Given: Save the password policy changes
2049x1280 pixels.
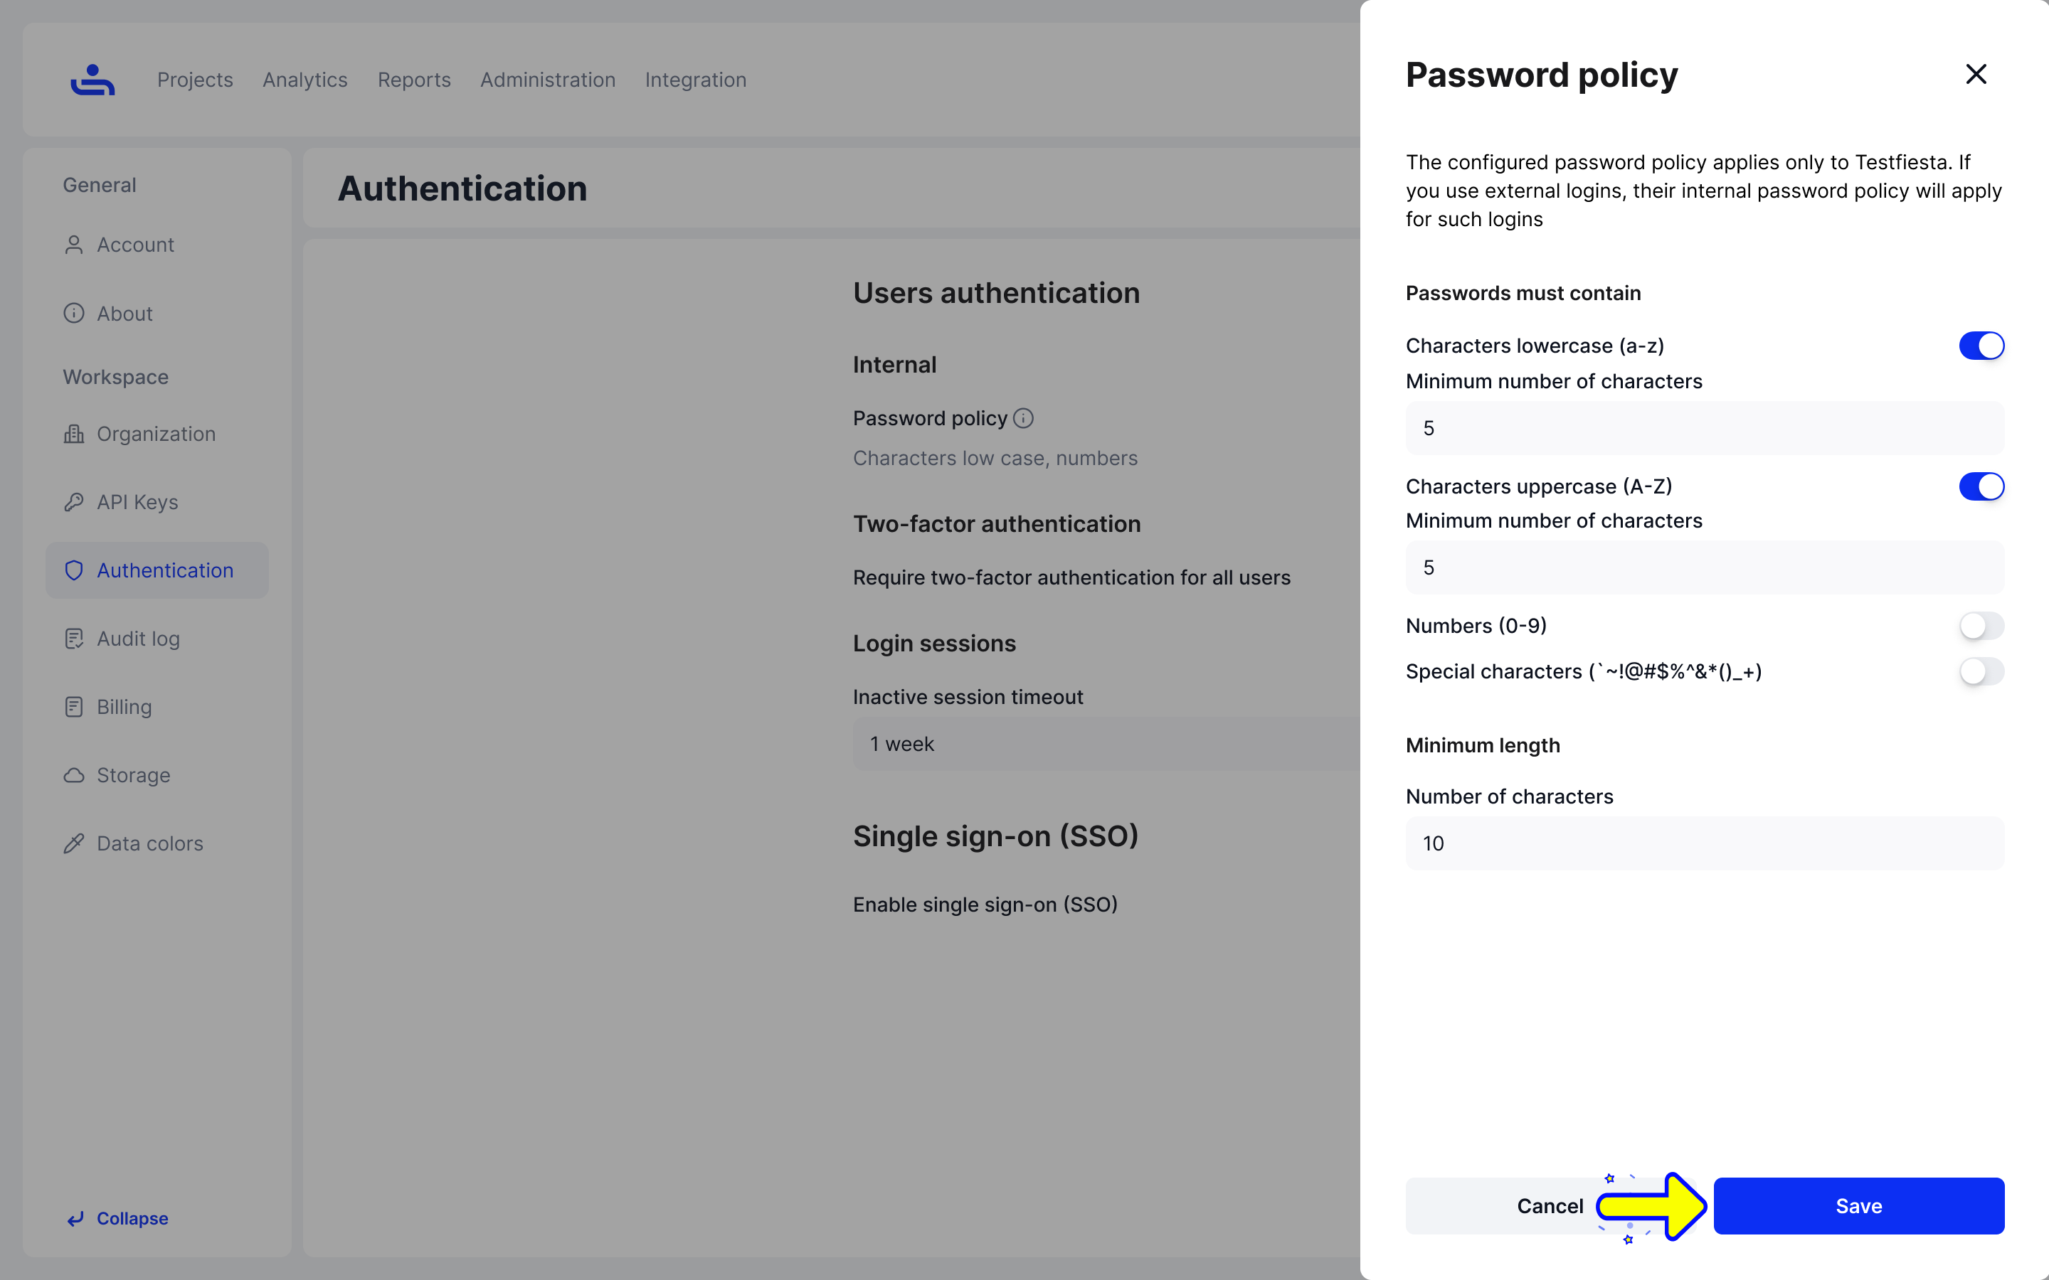Looking at the screenshot, I should [x=1858, y=1205].
